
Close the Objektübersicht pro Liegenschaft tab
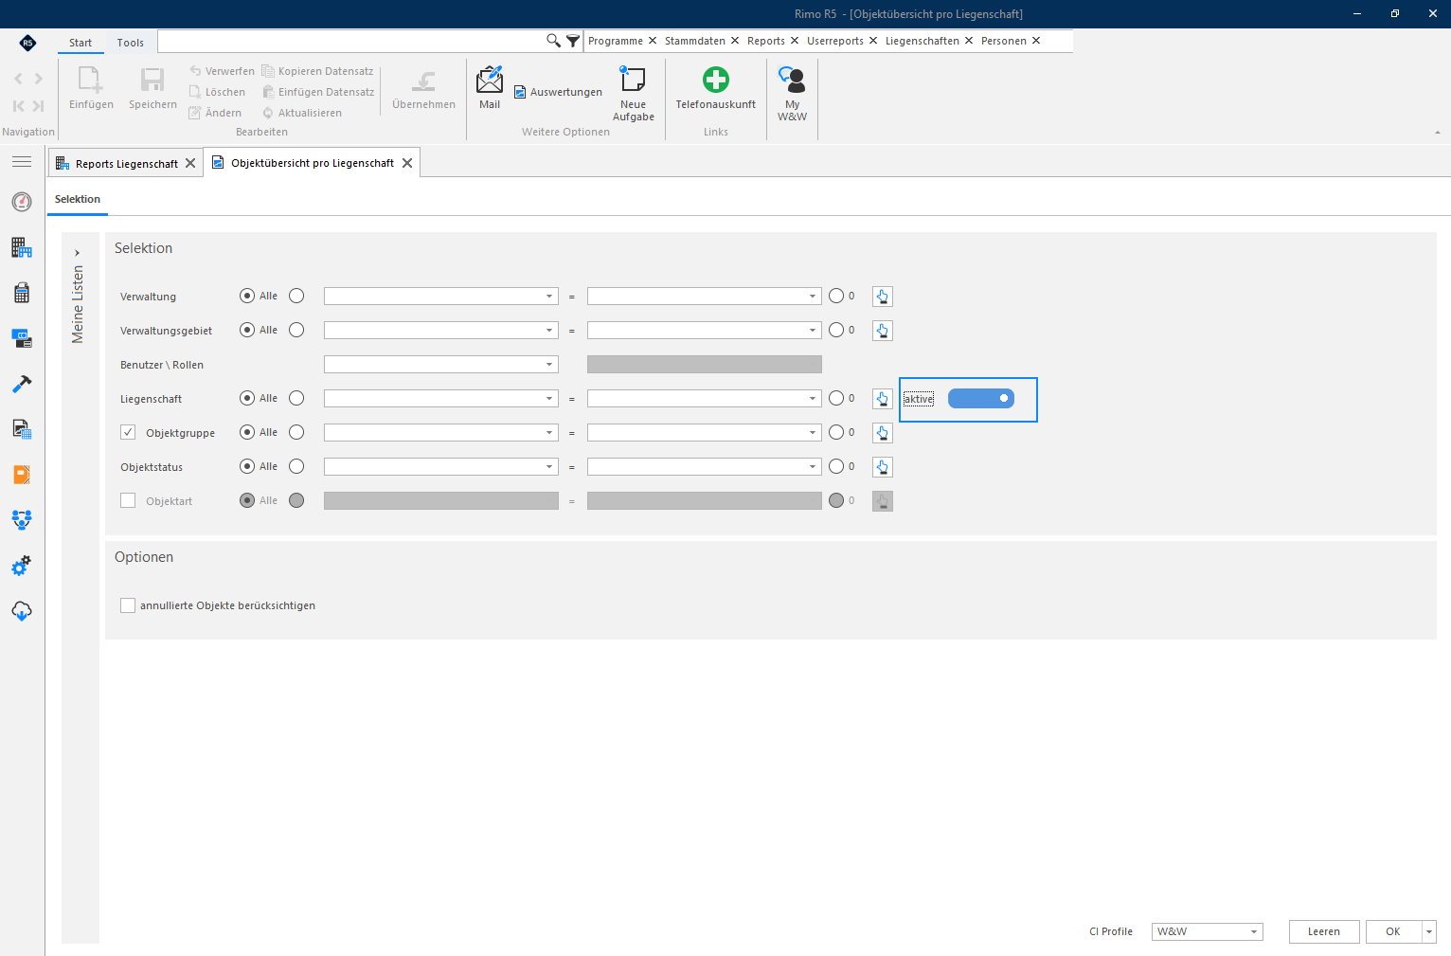pos(407,163)
